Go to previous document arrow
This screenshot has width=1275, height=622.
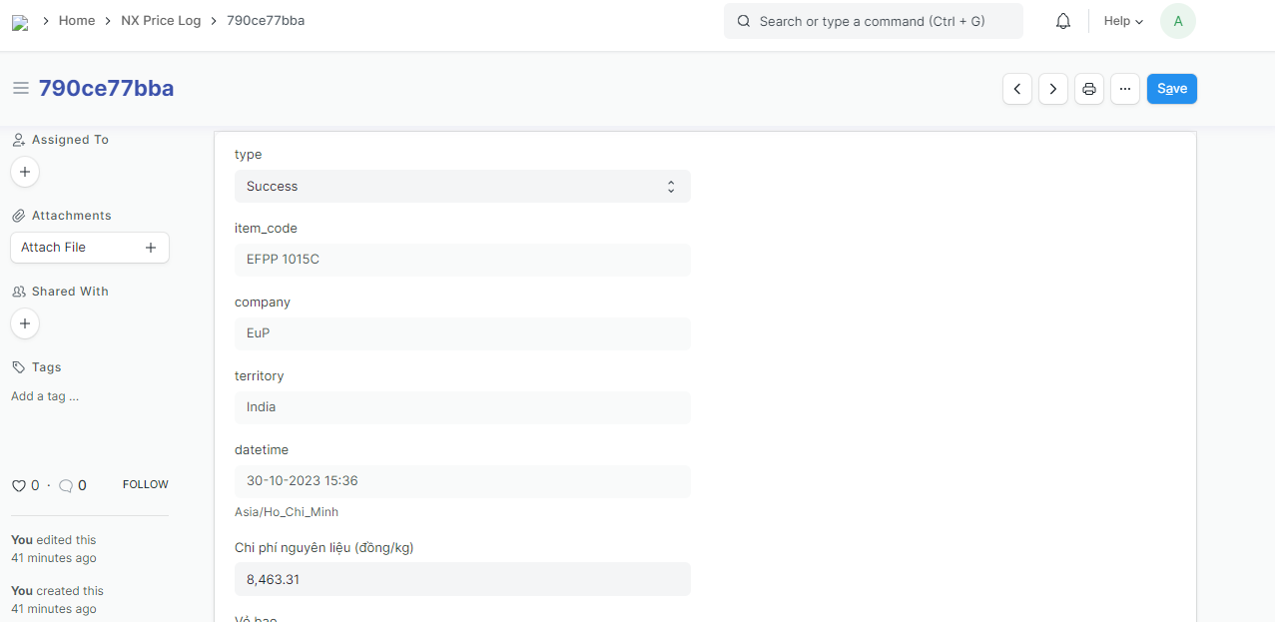(x=1016, y=89)
